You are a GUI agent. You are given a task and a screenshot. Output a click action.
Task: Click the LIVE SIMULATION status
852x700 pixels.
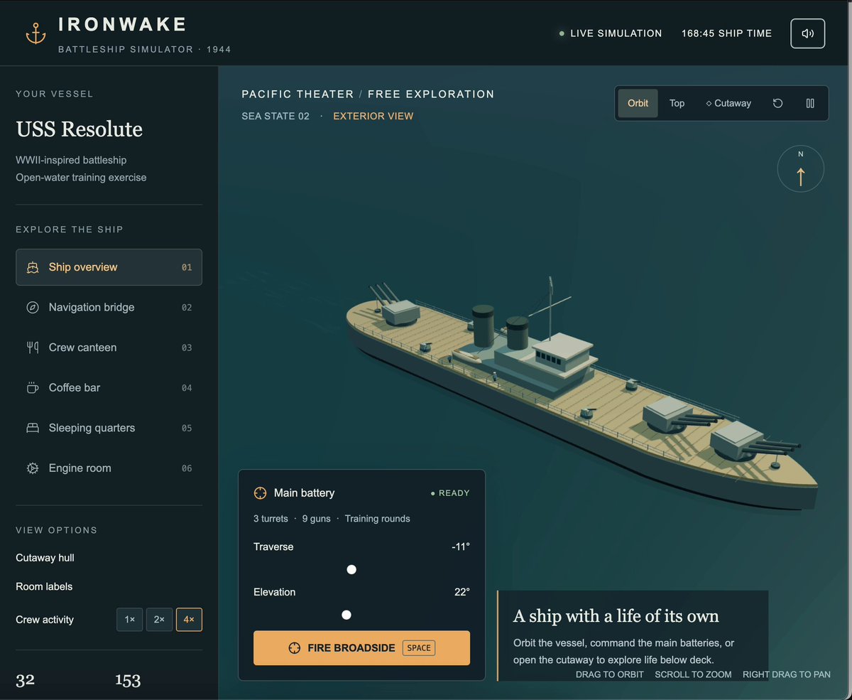point(611,33)
